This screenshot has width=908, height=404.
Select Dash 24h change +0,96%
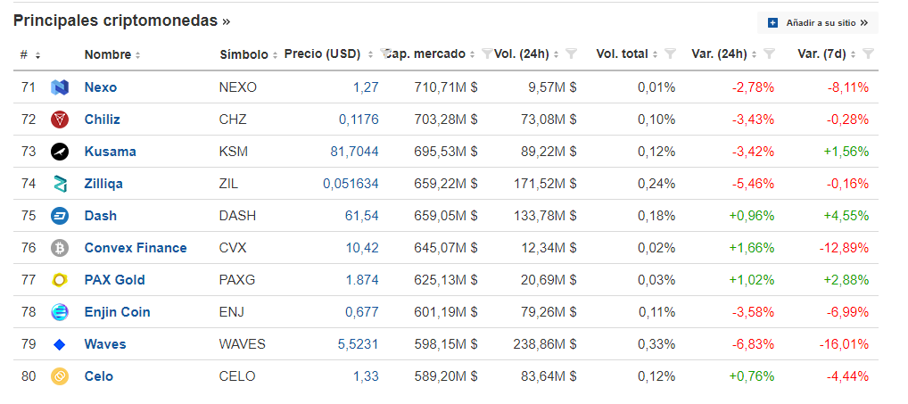752,216
